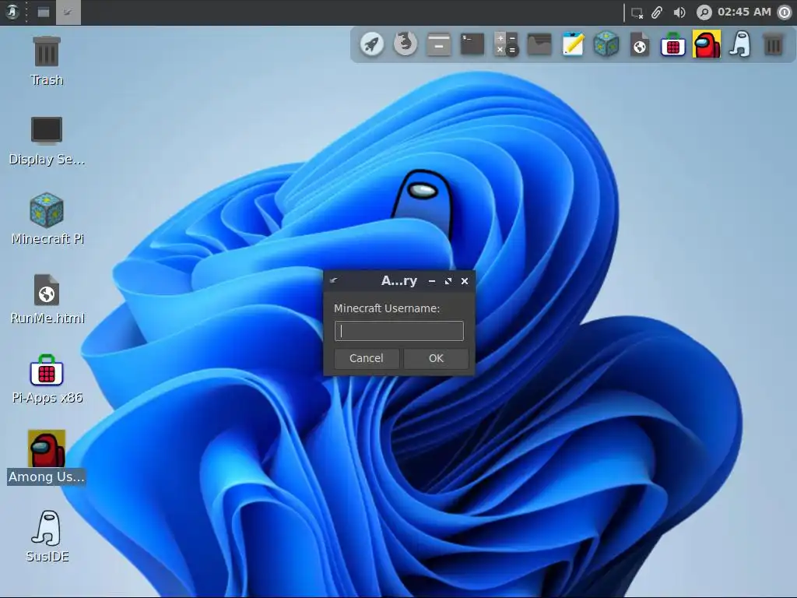Open the rocket launcher icon in the dock

click(372, 44)
